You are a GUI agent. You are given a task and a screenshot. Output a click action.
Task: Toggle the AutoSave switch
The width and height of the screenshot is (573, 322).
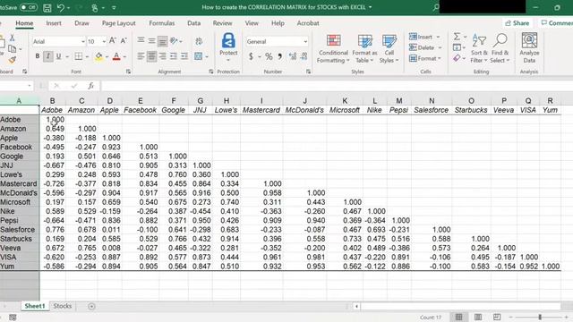28,7
